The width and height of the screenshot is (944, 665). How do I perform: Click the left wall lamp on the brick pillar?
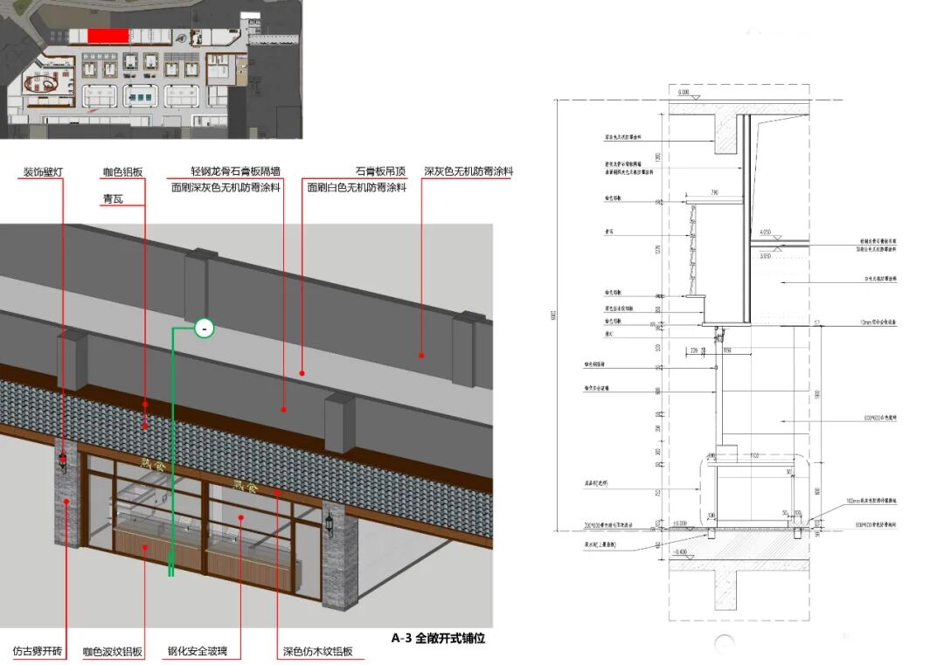click(x=63, y=459)
